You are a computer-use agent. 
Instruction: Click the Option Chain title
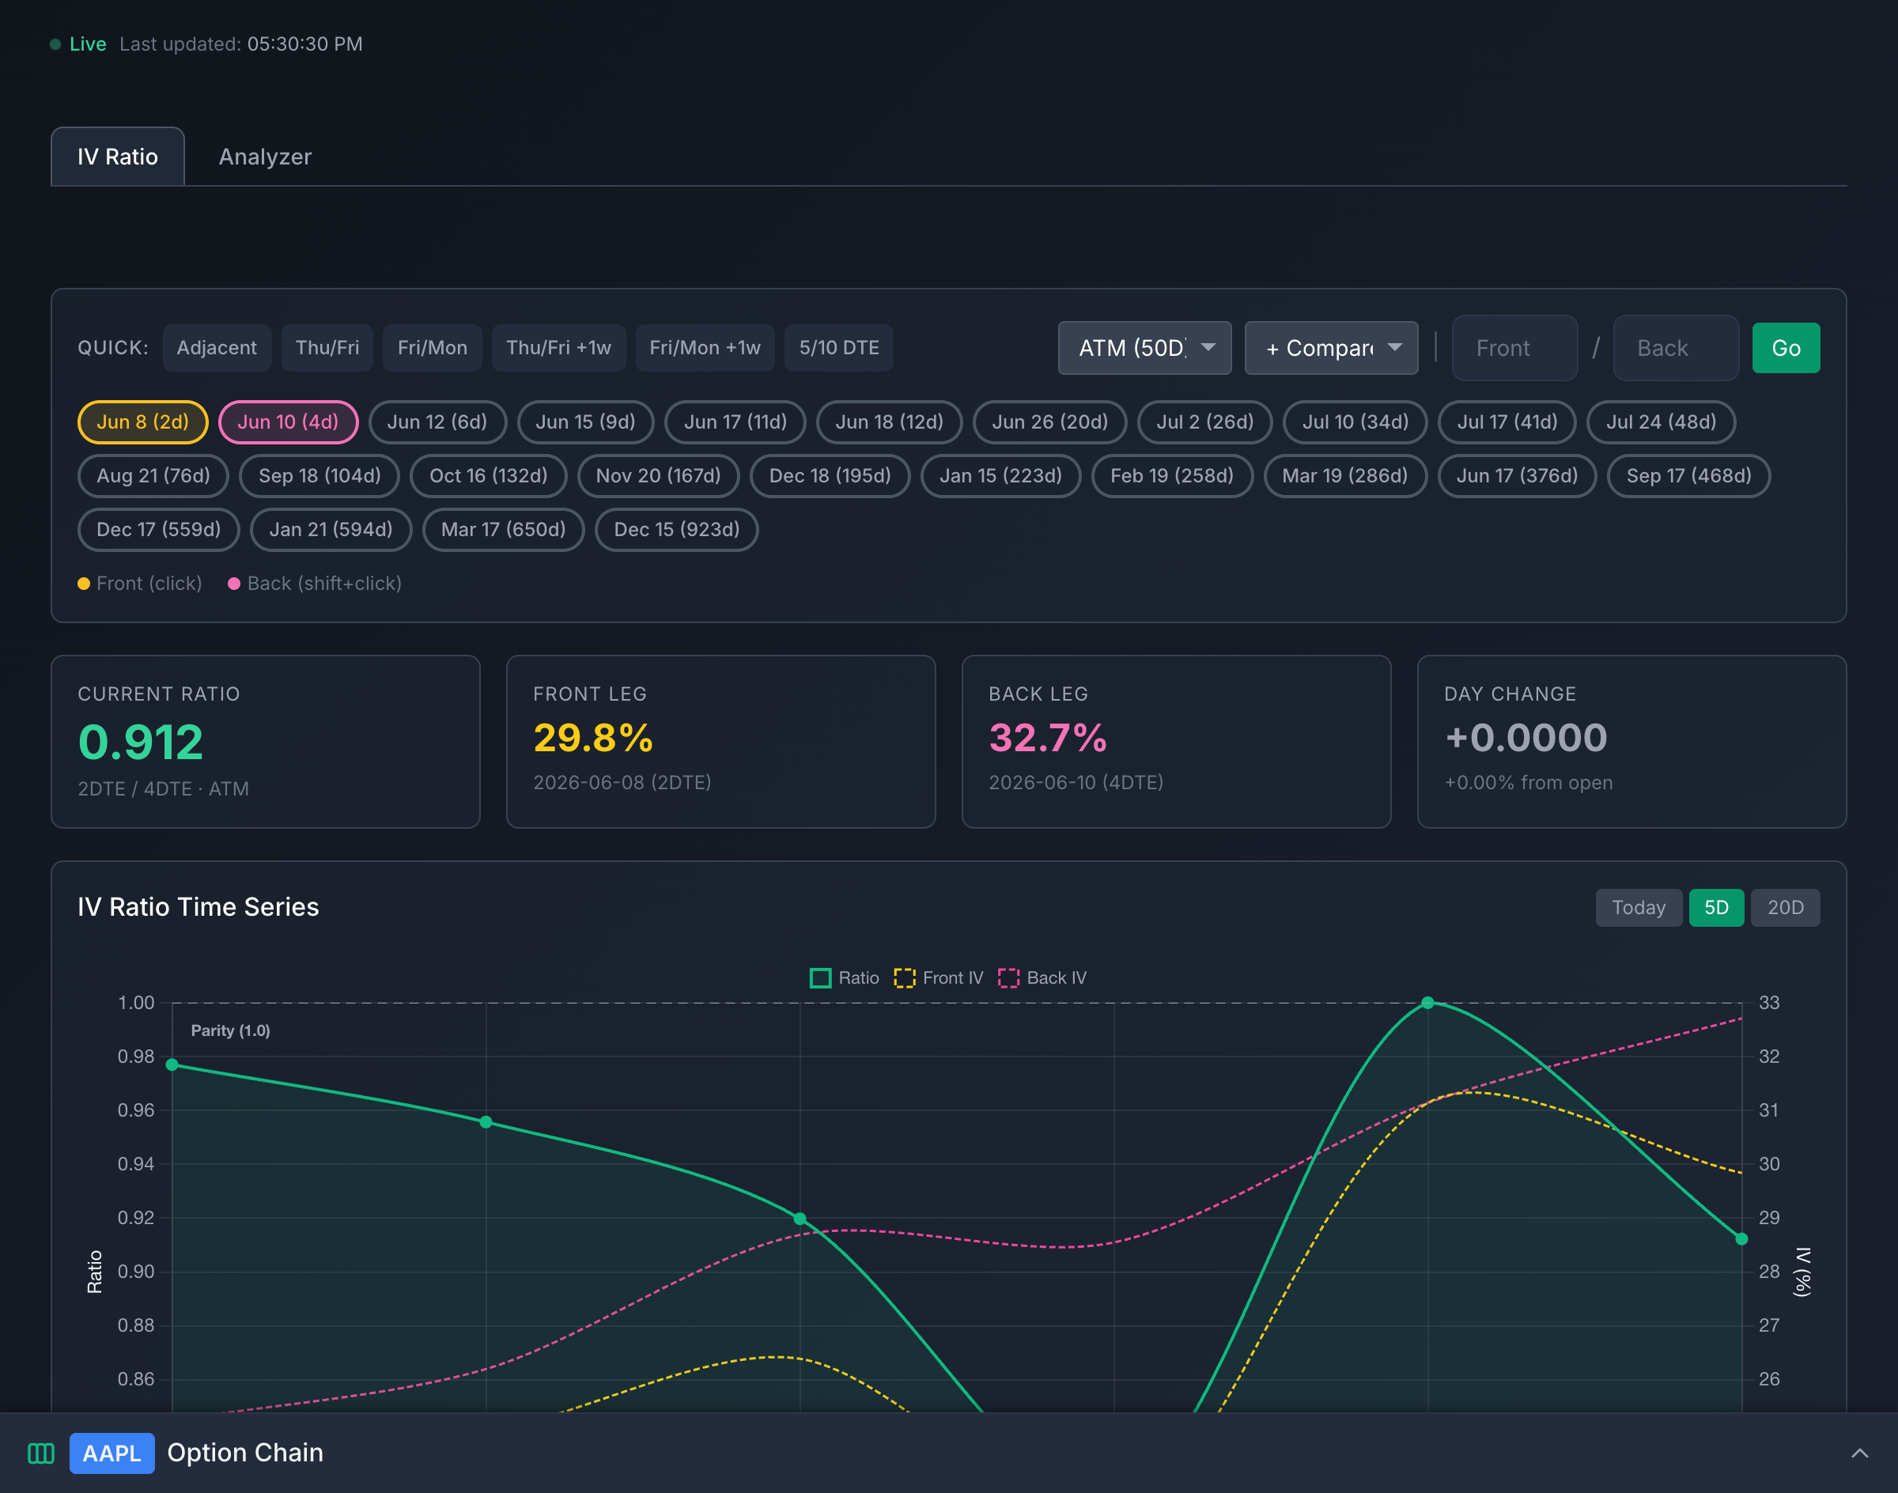[x=245, y=1453]
